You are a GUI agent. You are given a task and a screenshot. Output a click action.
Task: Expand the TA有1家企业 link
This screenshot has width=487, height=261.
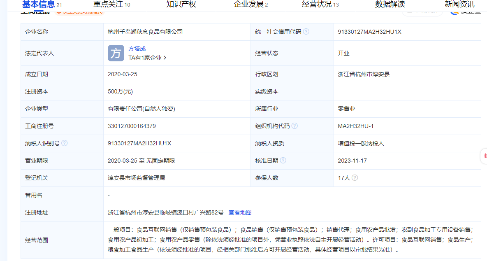tap(147, 58)
